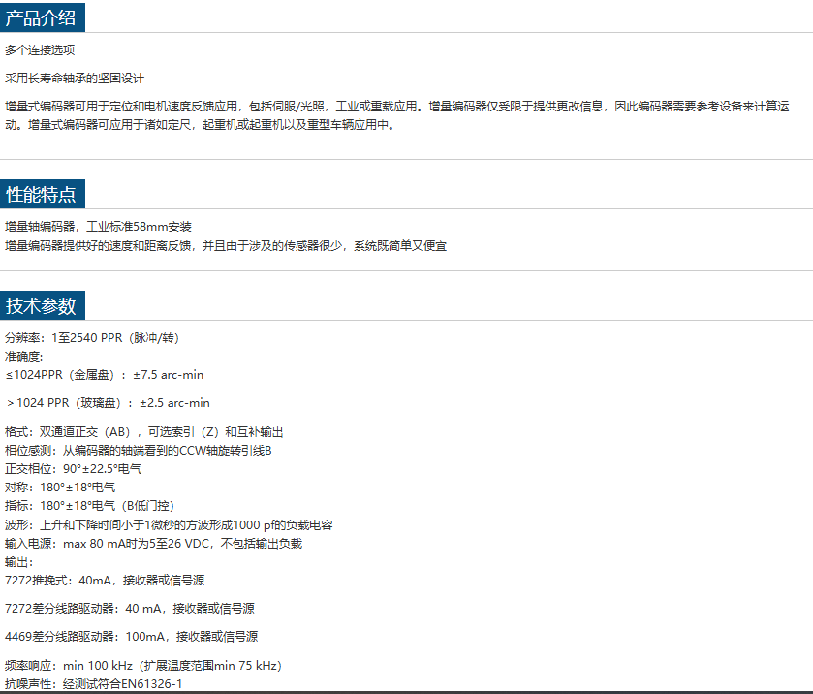
Task: Click the ≤1024PPR 金属盘 accuracy line
Action: (104, 375)
